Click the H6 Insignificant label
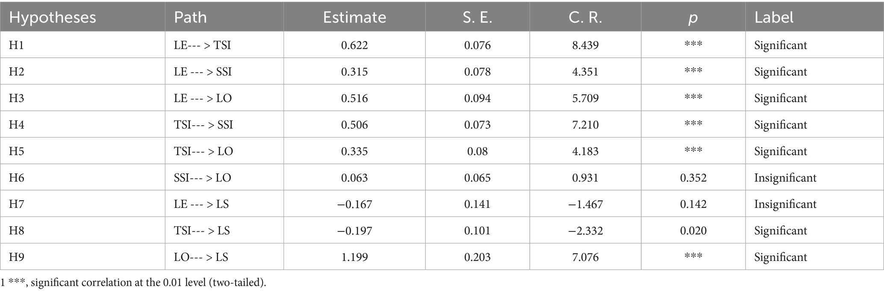 pyautogui.click(x=785, y=178)
